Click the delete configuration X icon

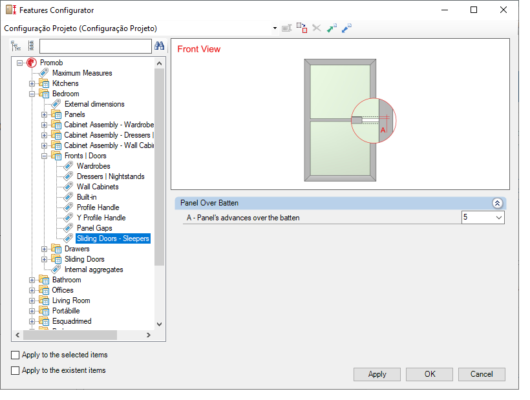(x=317, y=28)
